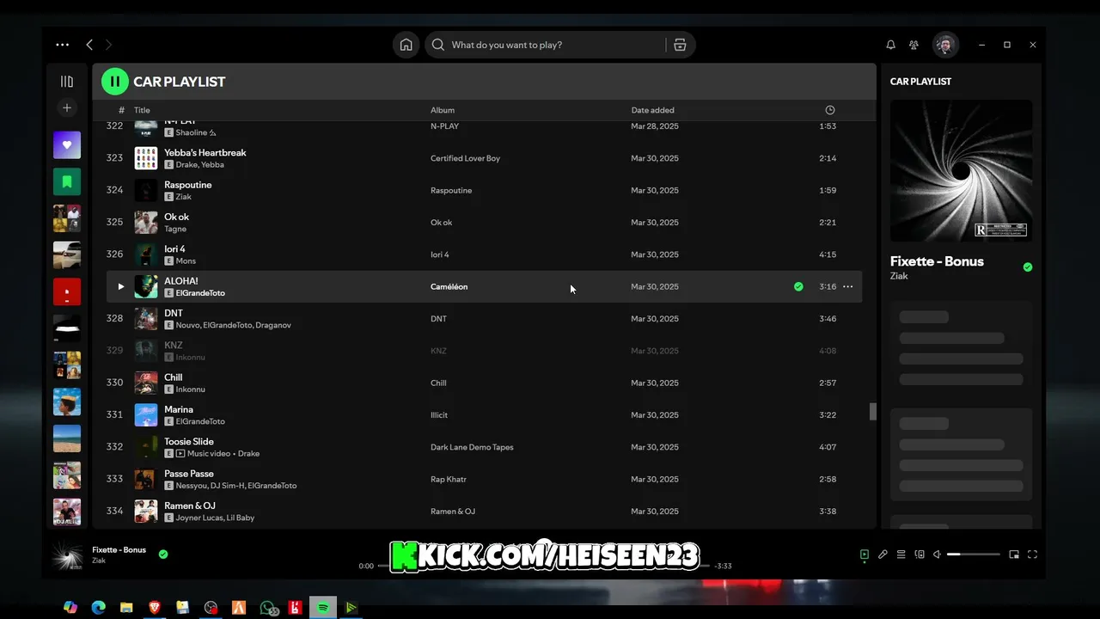1100x619 pixels.
Task: Toggle saved checkmark on ALOHA! row
Action: [x=798, y=286]
